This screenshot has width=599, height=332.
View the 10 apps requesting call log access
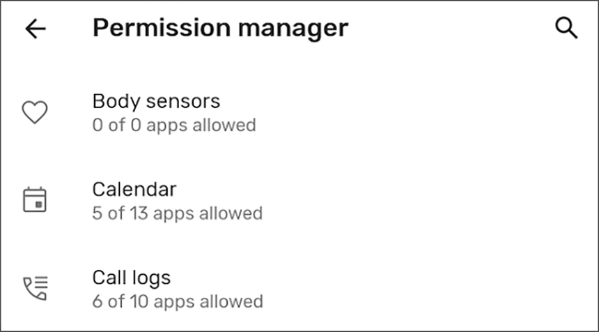click(x=178, y=290)
